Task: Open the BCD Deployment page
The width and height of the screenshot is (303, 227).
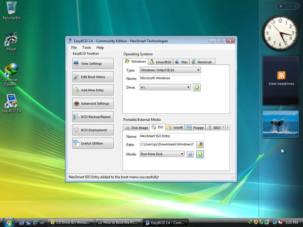Action: point(93,130)
